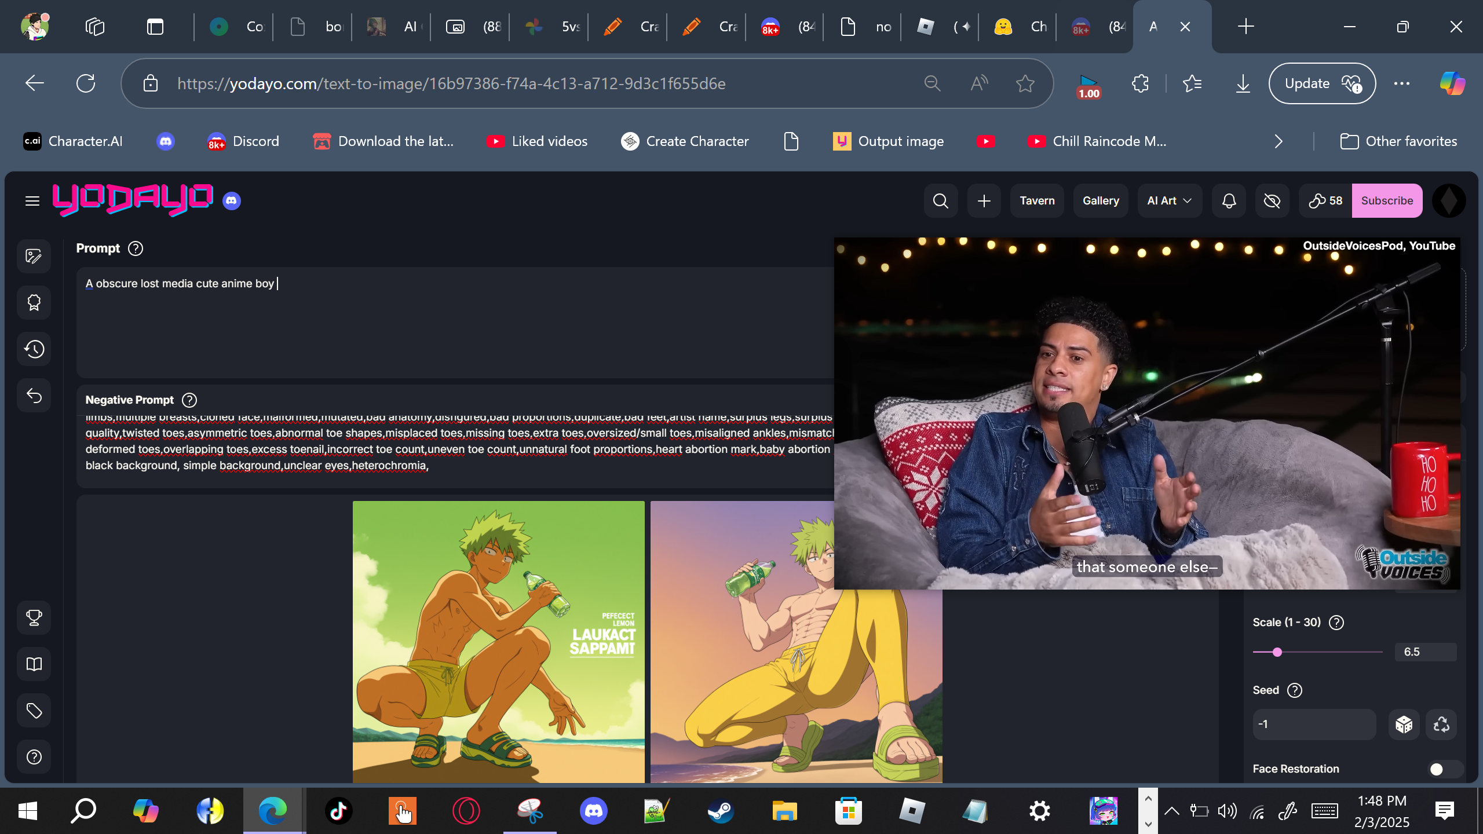Open Create Character bookmark
Screen dimensions: 1483x834
685,141
